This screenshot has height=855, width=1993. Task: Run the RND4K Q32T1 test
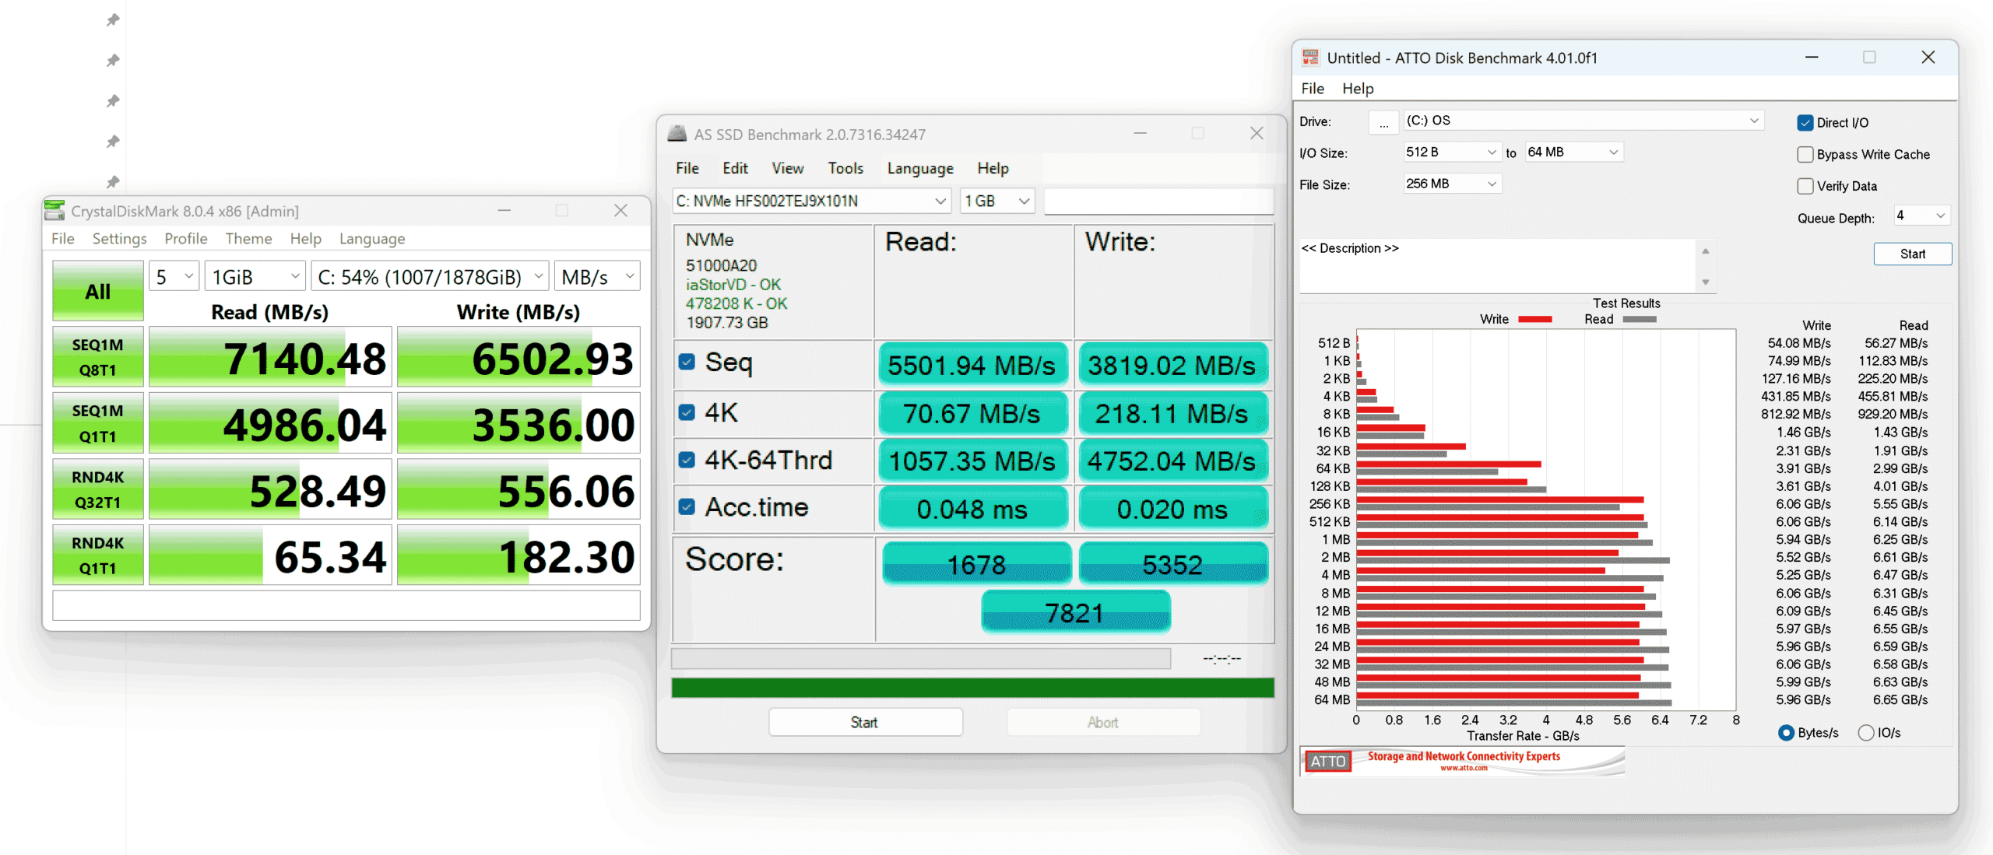[98, 489]
